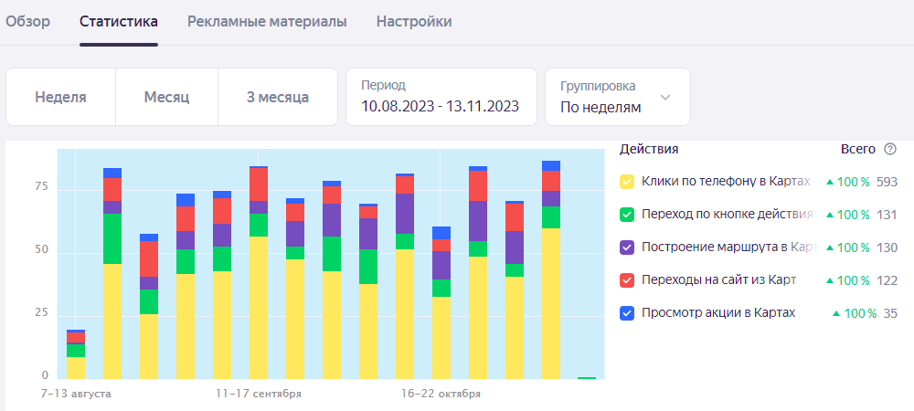The width and height of the screenshot is (914, 411).
Task: Click the tiny green bar at chart's right end
Action: (x=587, y=377)
